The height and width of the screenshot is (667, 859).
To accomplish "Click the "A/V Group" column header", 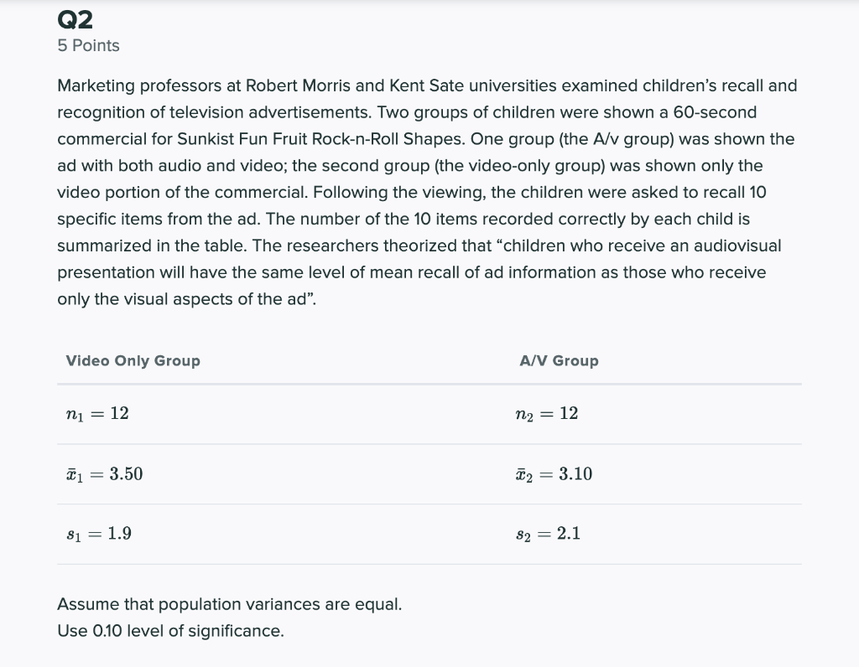I will pos(559,361).
